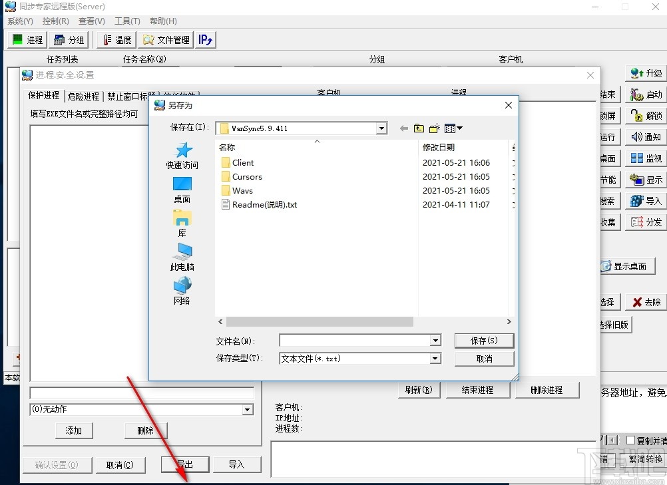Viewport: 667px width, 485px height.
Task: Toggle 复制并清 checkbox
Action: 631,440
